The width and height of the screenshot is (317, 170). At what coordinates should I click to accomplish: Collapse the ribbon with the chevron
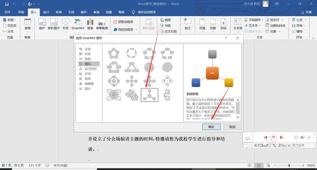coord(314,38)
